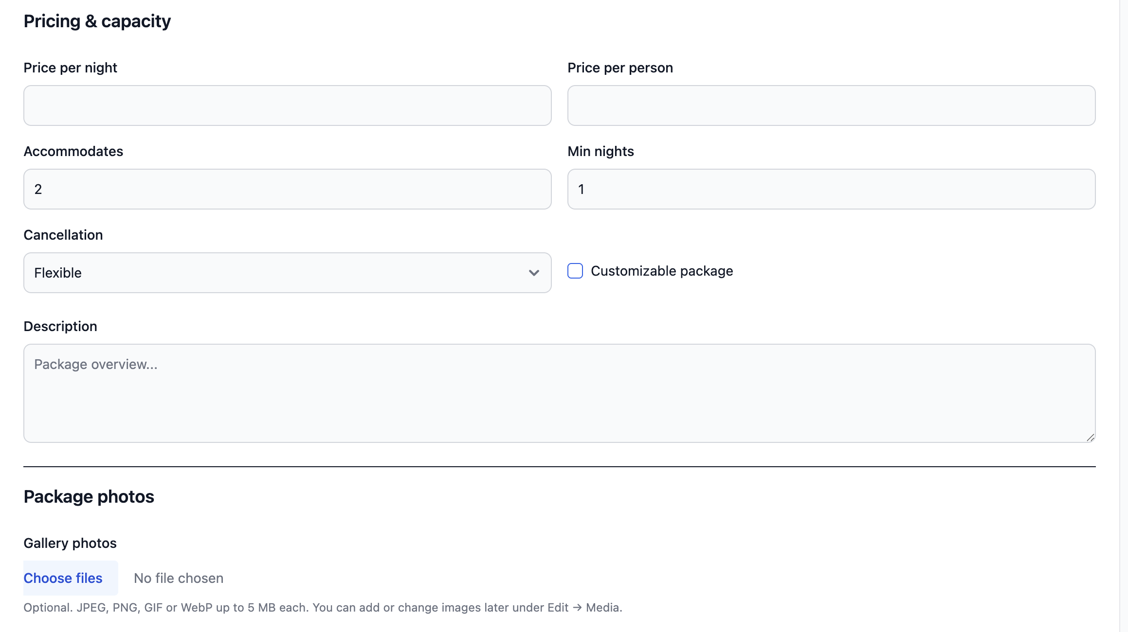Click the Description box resize handle
This screenshot has width=1128, height=632.
(x=1090, y=438)
